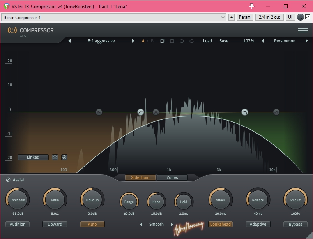
Task: Disable Auto make-up gain
Action: click(92, 224)
